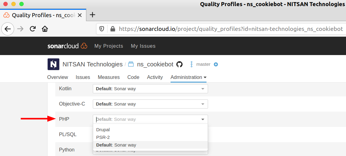Choose PSR-2 from the PHP list
Viewport: 346px width, 156px height.
pyautogui.click(x=103, y=137)
